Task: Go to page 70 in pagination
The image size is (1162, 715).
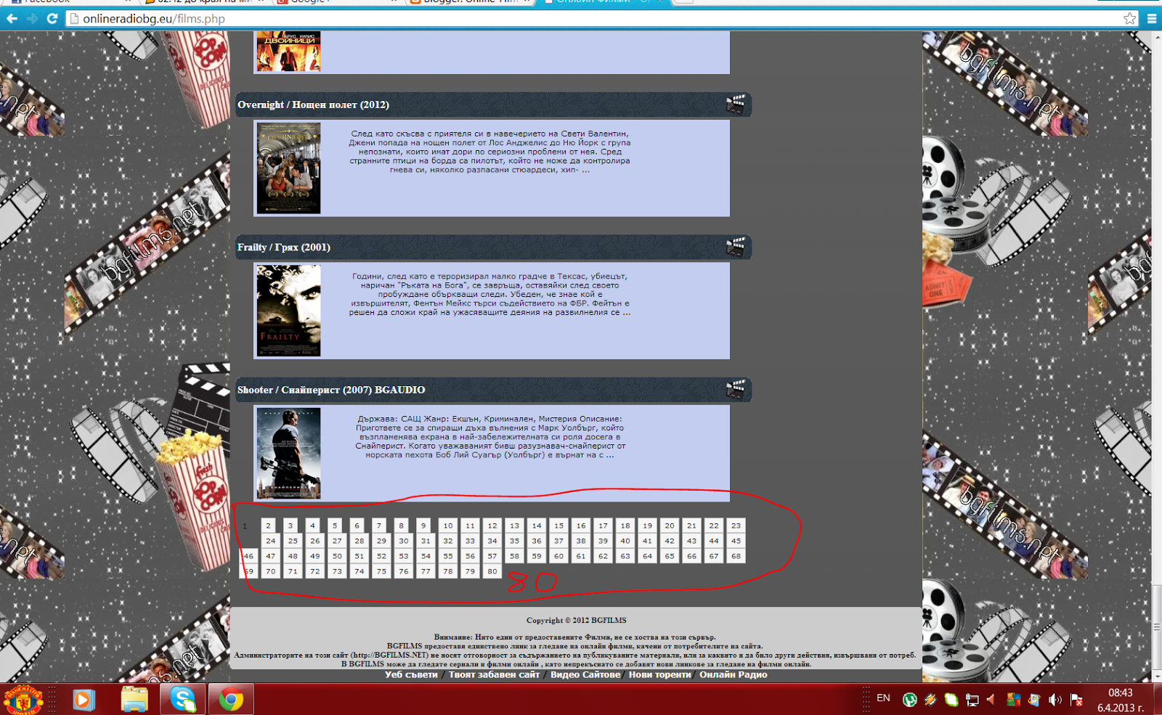Action: point(271,571)
